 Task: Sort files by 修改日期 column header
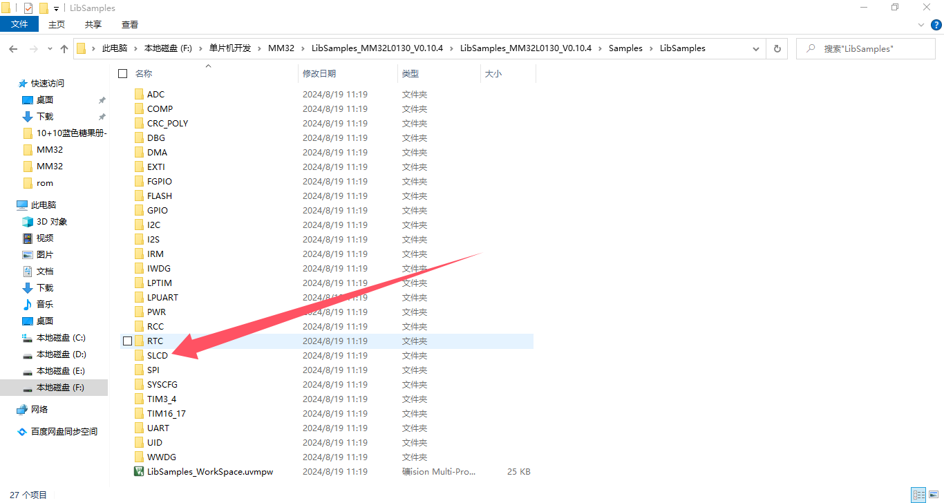pyautogui.click(x=319, y=73)
